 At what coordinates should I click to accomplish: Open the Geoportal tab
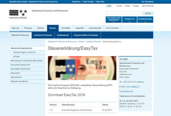coord(80,28)
